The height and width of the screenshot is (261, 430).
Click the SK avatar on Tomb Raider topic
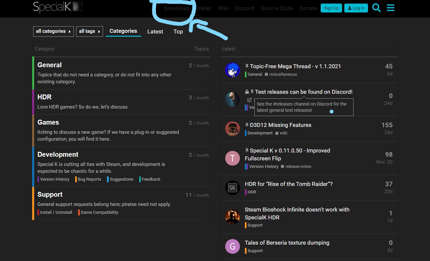click(232, 188)
